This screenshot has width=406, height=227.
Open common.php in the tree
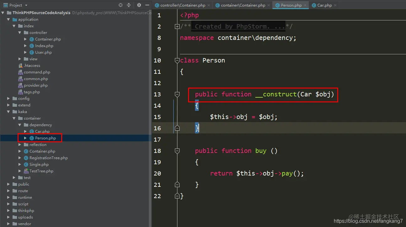(x=36, y=79)
